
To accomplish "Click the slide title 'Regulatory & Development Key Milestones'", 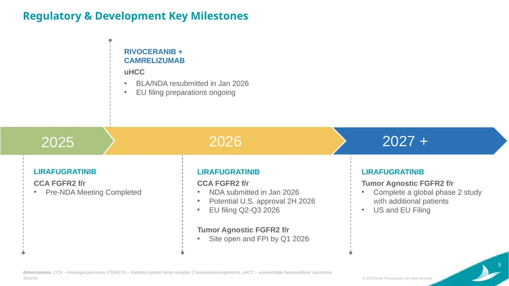I will click(135, 16).
